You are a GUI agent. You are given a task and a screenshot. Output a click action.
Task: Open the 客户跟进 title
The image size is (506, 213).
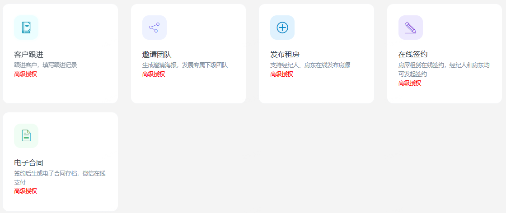pyautogui.click(x=28, y=55)
